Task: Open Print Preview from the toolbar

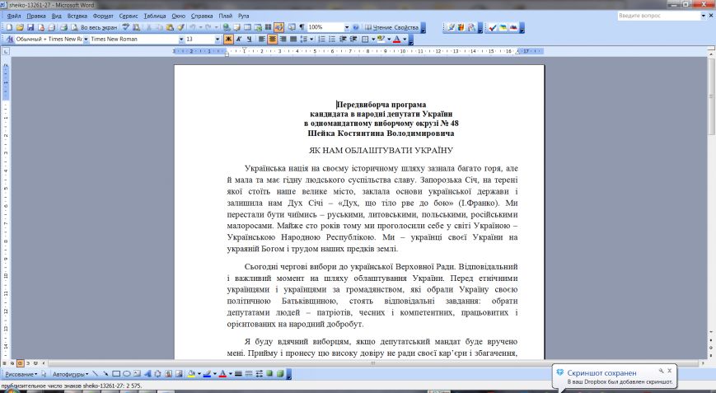Action: [x=74, y=27]
